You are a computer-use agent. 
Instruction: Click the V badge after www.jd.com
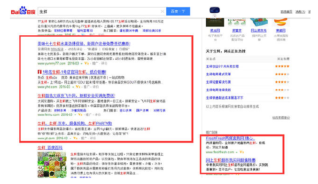(x=75, y=138)
